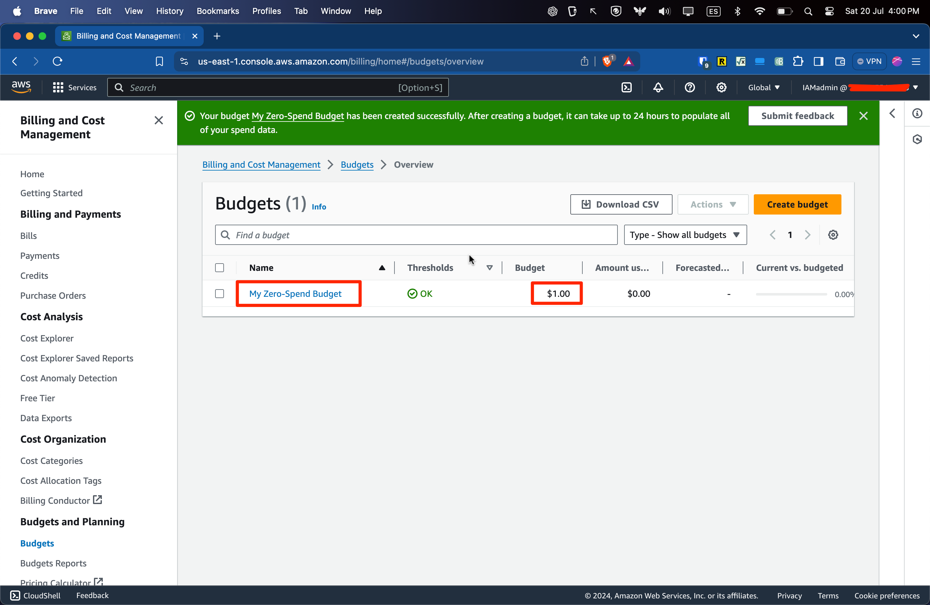Viewport: 930px width, 605px height.
Task: Bookmark this page using the bookmark icon
Action: (x=159, y=61)
